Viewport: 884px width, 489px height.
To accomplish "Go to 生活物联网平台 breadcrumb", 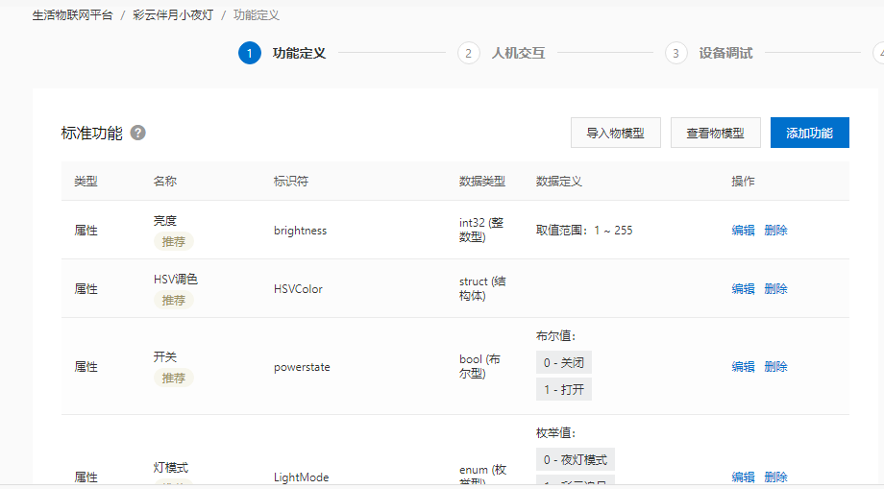I will [72, 15].
